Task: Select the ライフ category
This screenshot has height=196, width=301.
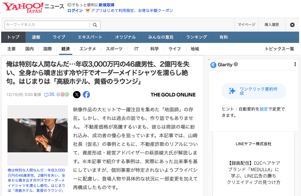Action: (175, 49)
